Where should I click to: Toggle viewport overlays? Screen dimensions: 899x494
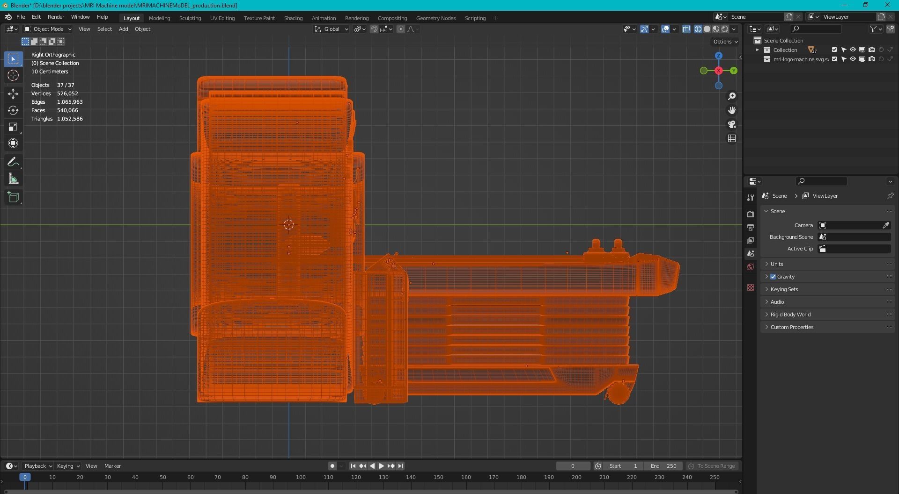coord(665,29)
